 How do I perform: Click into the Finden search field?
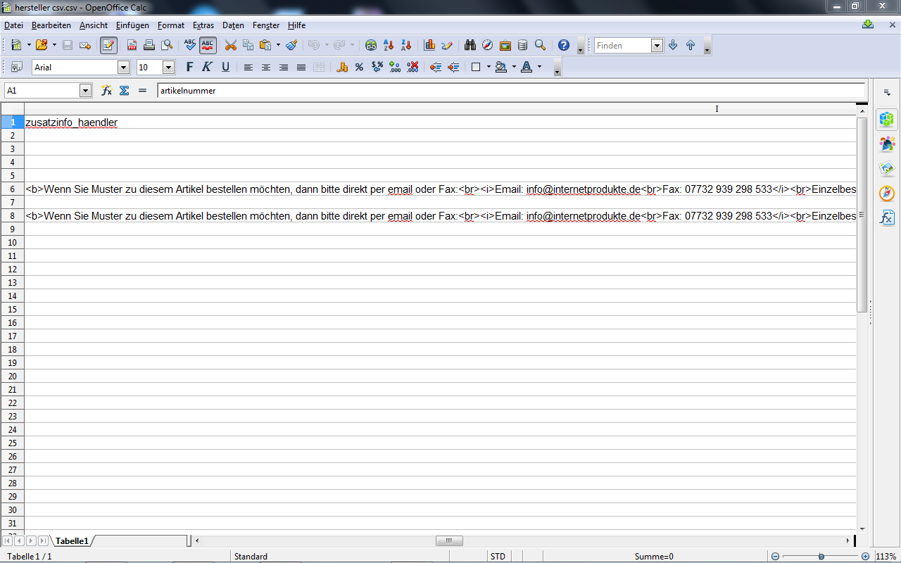coord(623,45)
